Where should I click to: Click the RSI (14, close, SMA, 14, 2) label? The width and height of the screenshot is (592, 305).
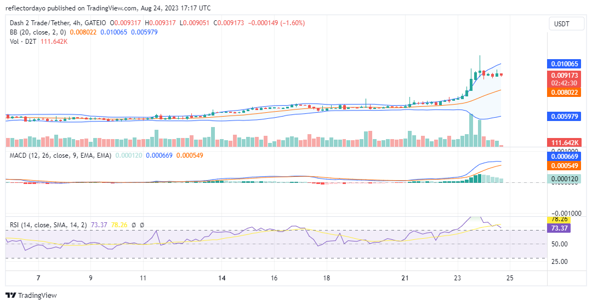(48, 225)
